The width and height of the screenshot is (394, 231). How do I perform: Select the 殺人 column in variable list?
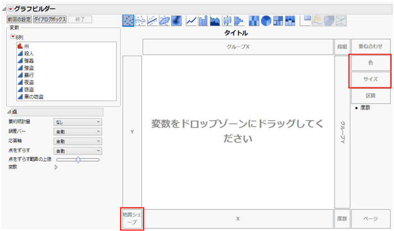point(29,53)
